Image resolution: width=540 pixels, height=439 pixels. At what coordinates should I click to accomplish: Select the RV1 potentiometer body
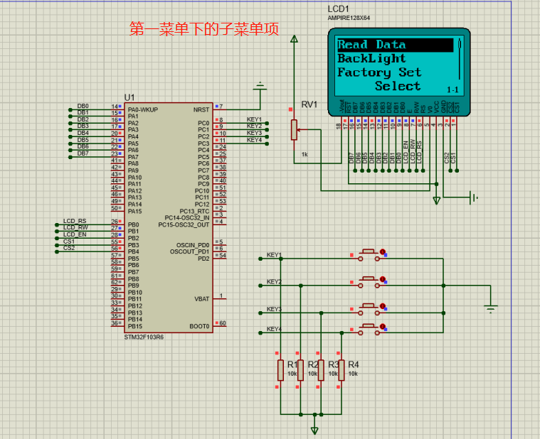294,129
